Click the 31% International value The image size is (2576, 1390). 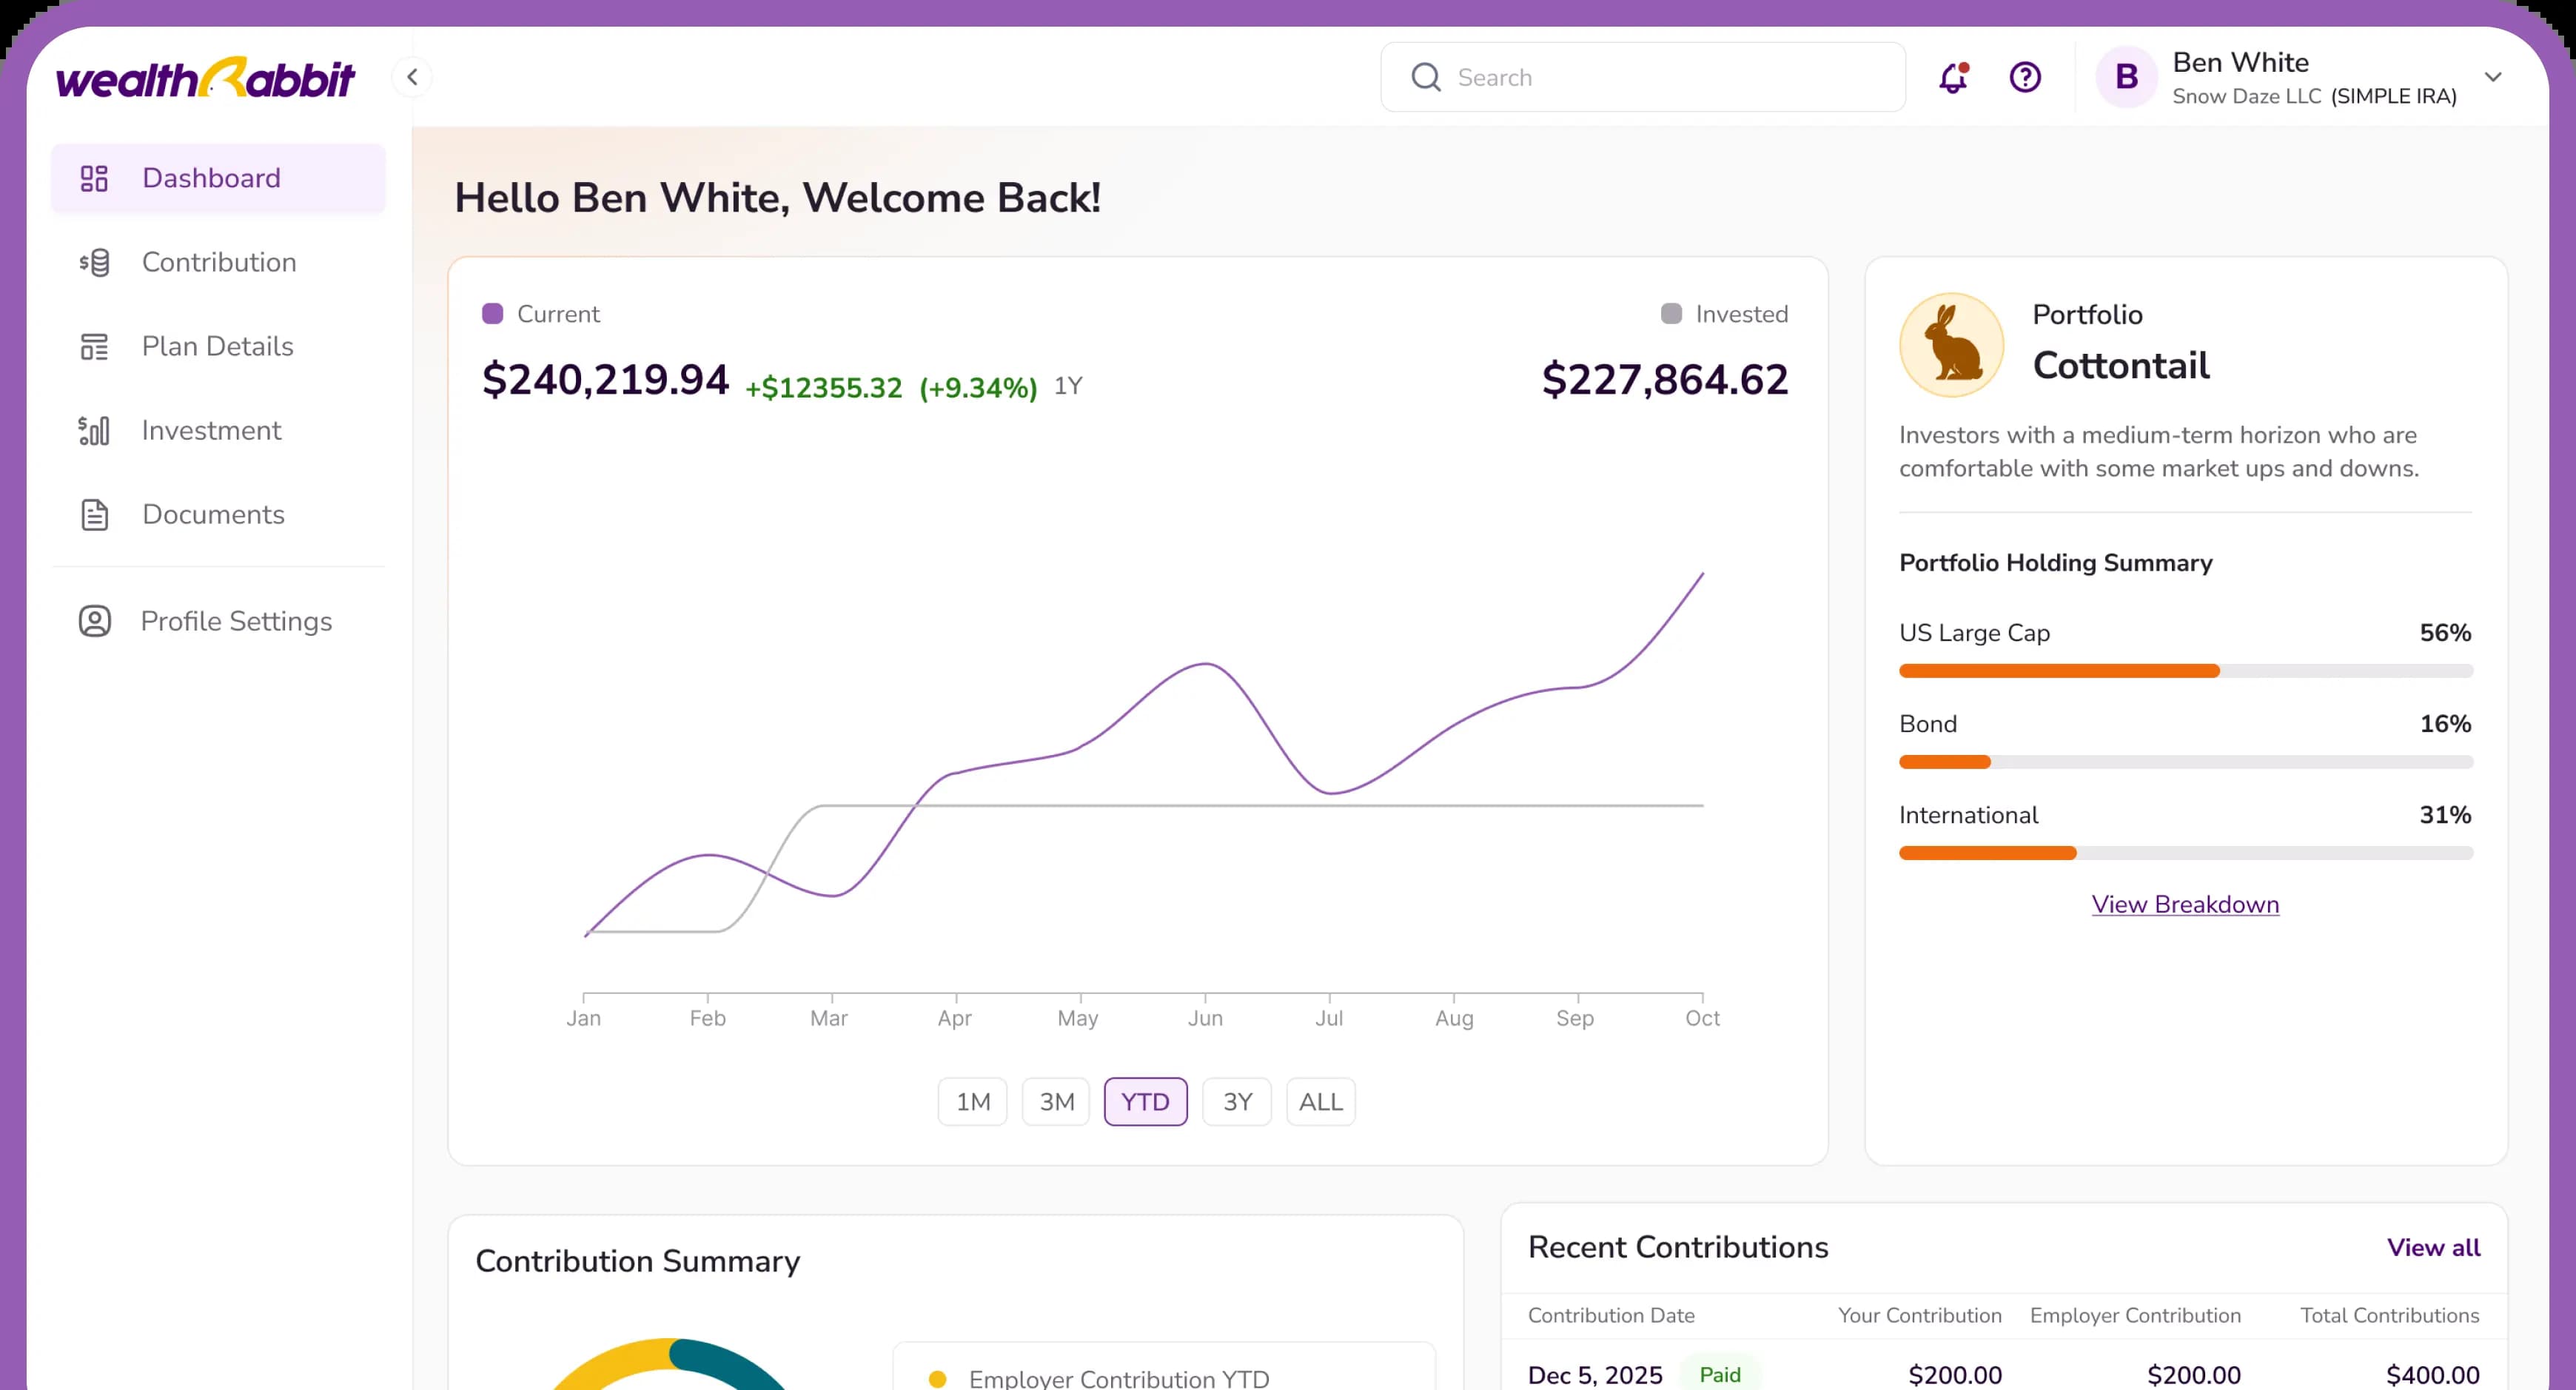2445,814
